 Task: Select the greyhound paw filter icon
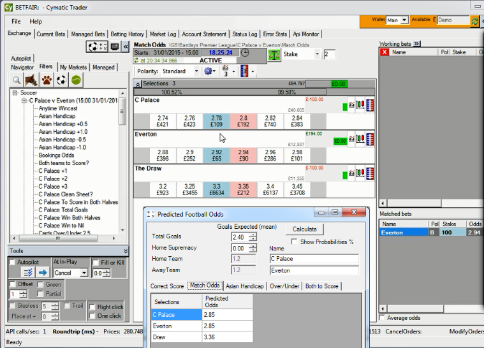click(x=47, y=80)
